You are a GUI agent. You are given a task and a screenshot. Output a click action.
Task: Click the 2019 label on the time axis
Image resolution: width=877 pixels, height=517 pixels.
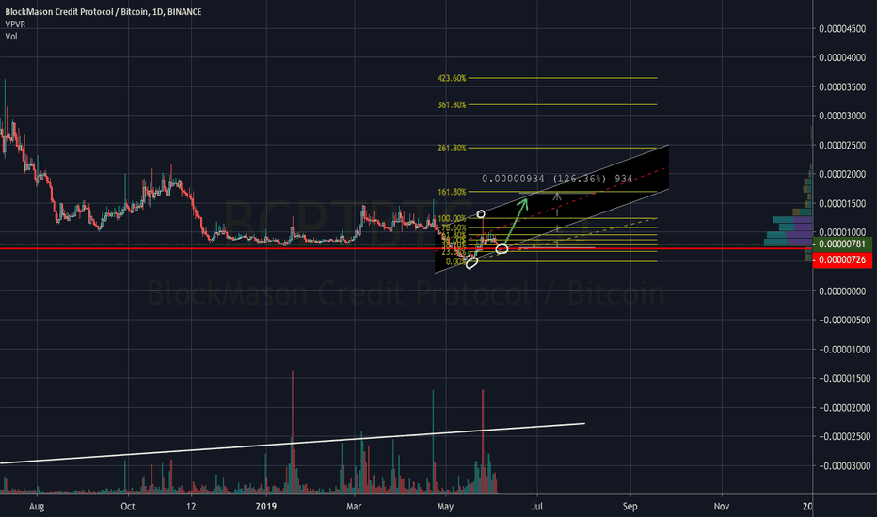266,507
